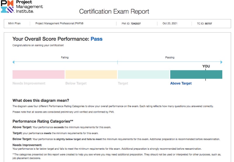The height and width of the screenshot is (162, 234).
Task: Click the blue Above Target label
Action: [x=181, y=83]
